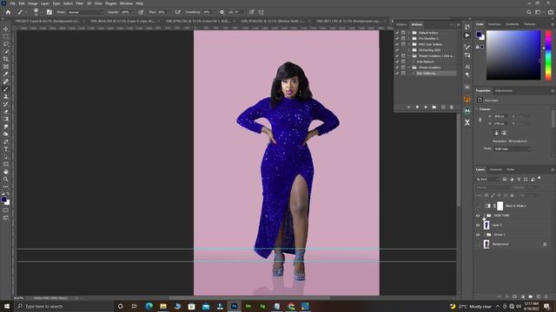Click Create new set folder icon in Actions
The width and height of the screenshot is (556, 312).
[x=434, y=107]
